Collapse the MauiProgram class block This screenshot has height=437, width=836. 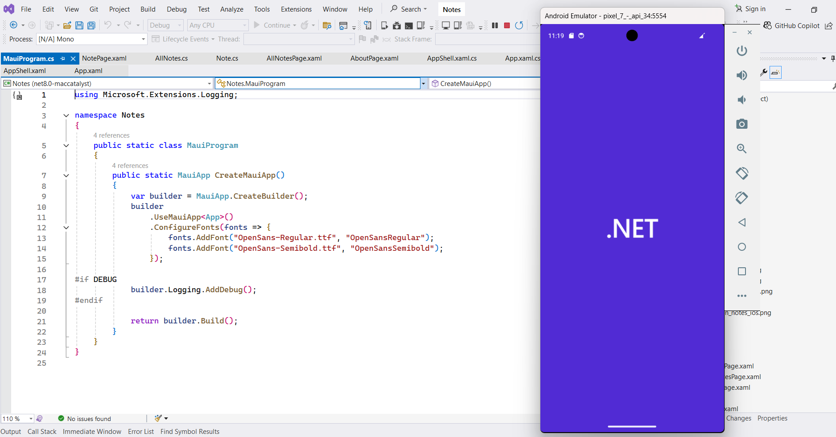pyautogui.click(x=66, y=146)
